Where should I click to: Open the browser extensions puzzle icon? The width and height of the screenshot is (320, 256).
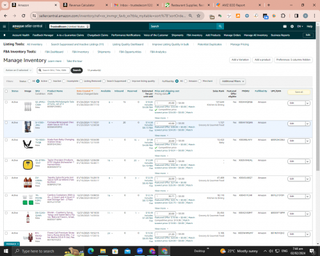[x=283, y=15]
